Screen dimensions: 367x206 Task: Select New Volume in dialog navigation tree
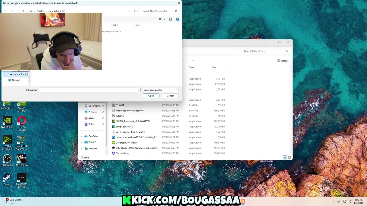click(x=15, y=74)
